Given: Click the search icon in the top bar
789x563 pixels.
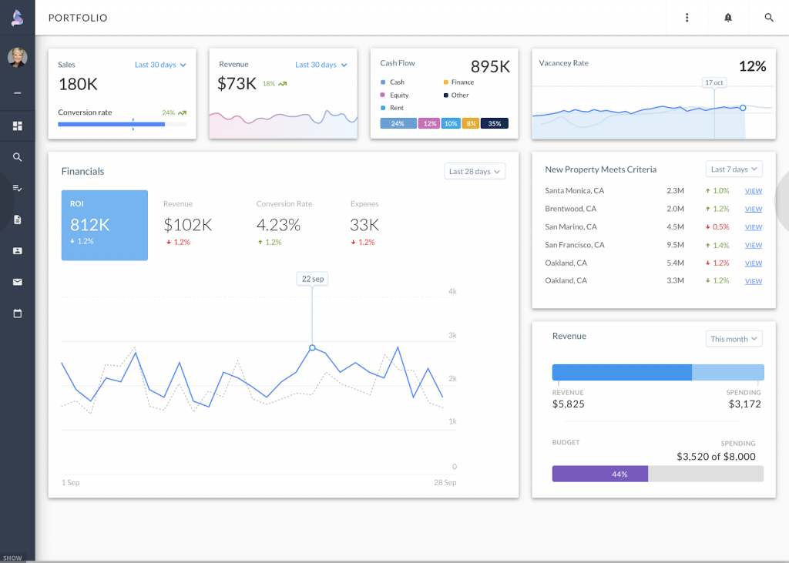Looking at the screenshot, I should pos(768,17).
